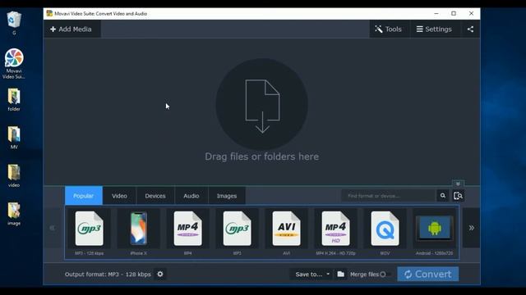The width and height of the screenshot is (526, 295).
Task: Select the MOV format preset
Action: pos(385,233)
